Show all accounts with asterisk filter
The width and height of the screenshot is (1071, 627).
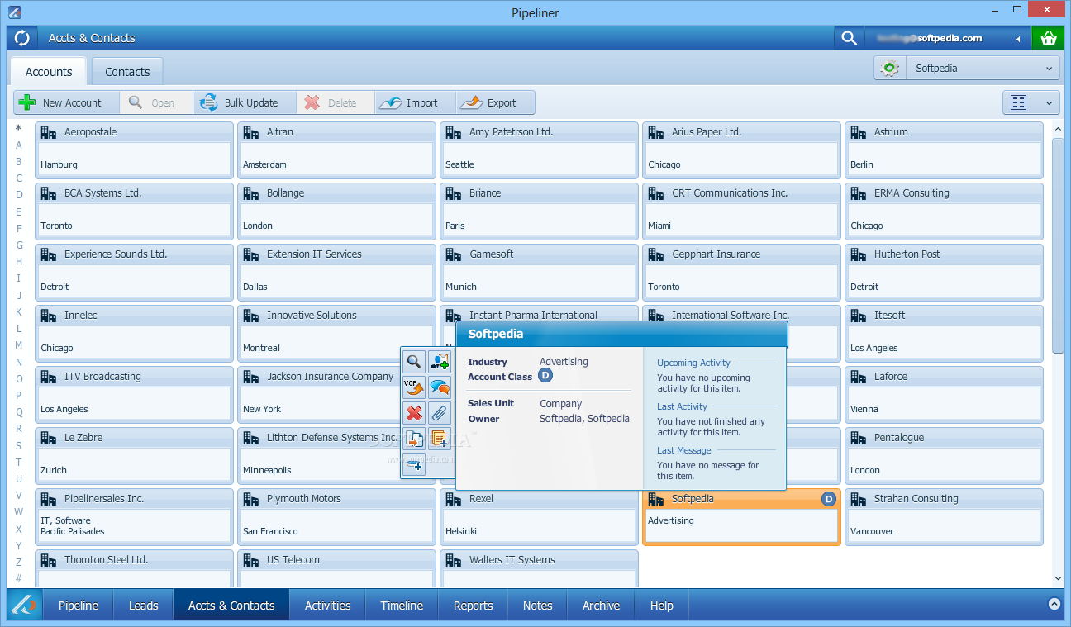(x=19, y=129)
